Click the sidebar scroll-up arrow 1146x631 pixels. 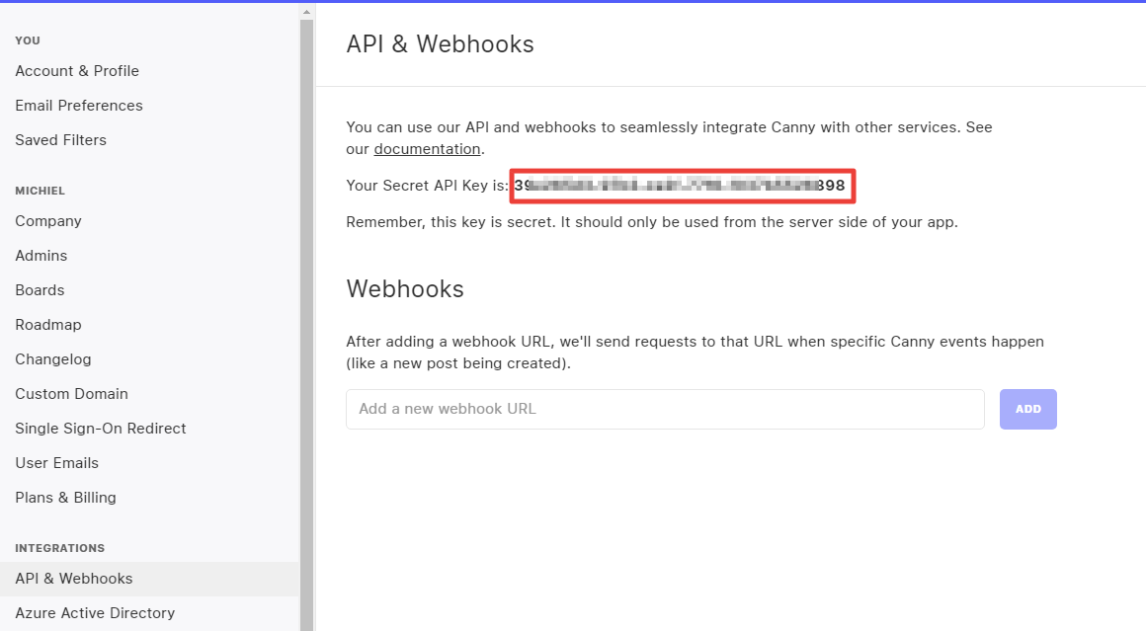pyautogui.click(x=306, y=13)
